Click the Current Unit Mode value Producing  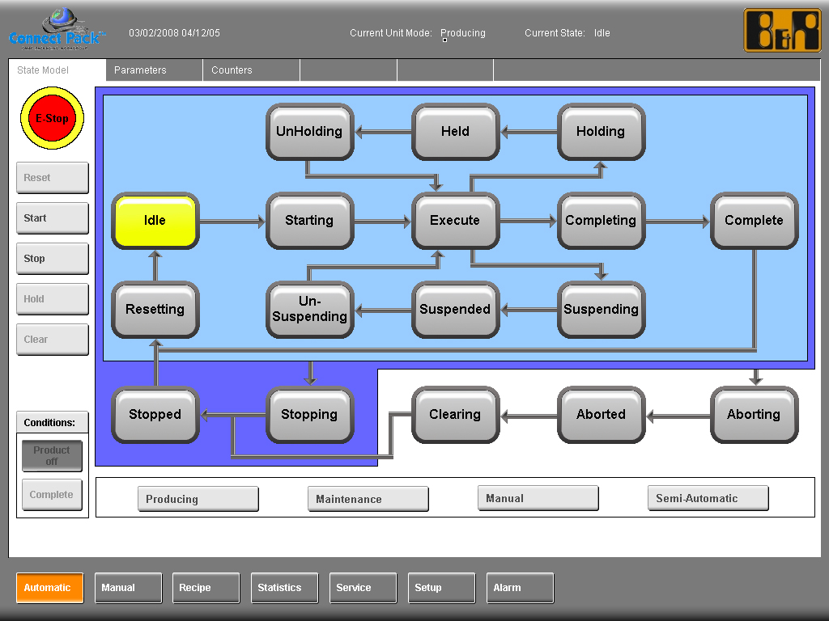pos(463,32)
